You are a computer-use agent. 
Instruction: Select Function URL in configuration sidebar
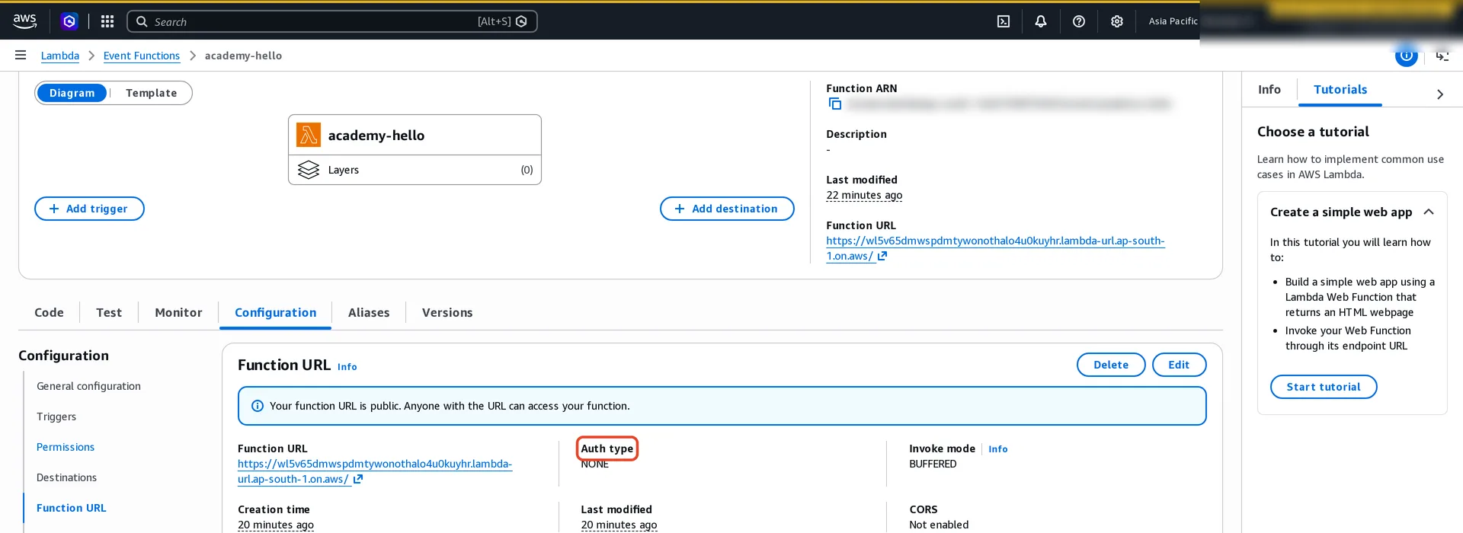pyautogui.click(x=71, y=508)
